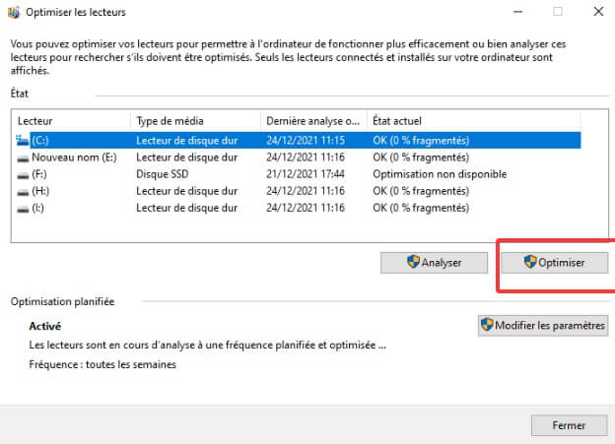
Task: Click the shield icon on Analyser button
Action: point(413,262)
